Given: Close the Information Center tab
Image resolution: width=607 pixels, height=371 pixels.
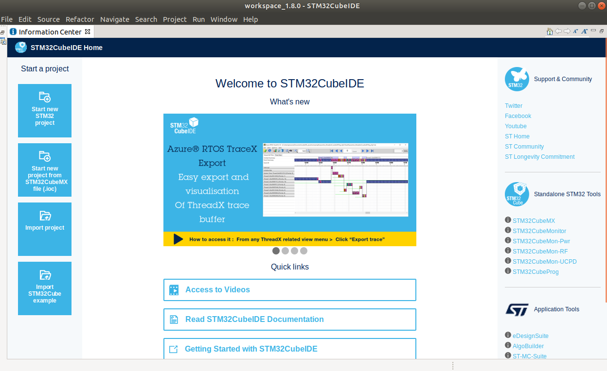Looking at the screenshot, I should click(88, 31).
